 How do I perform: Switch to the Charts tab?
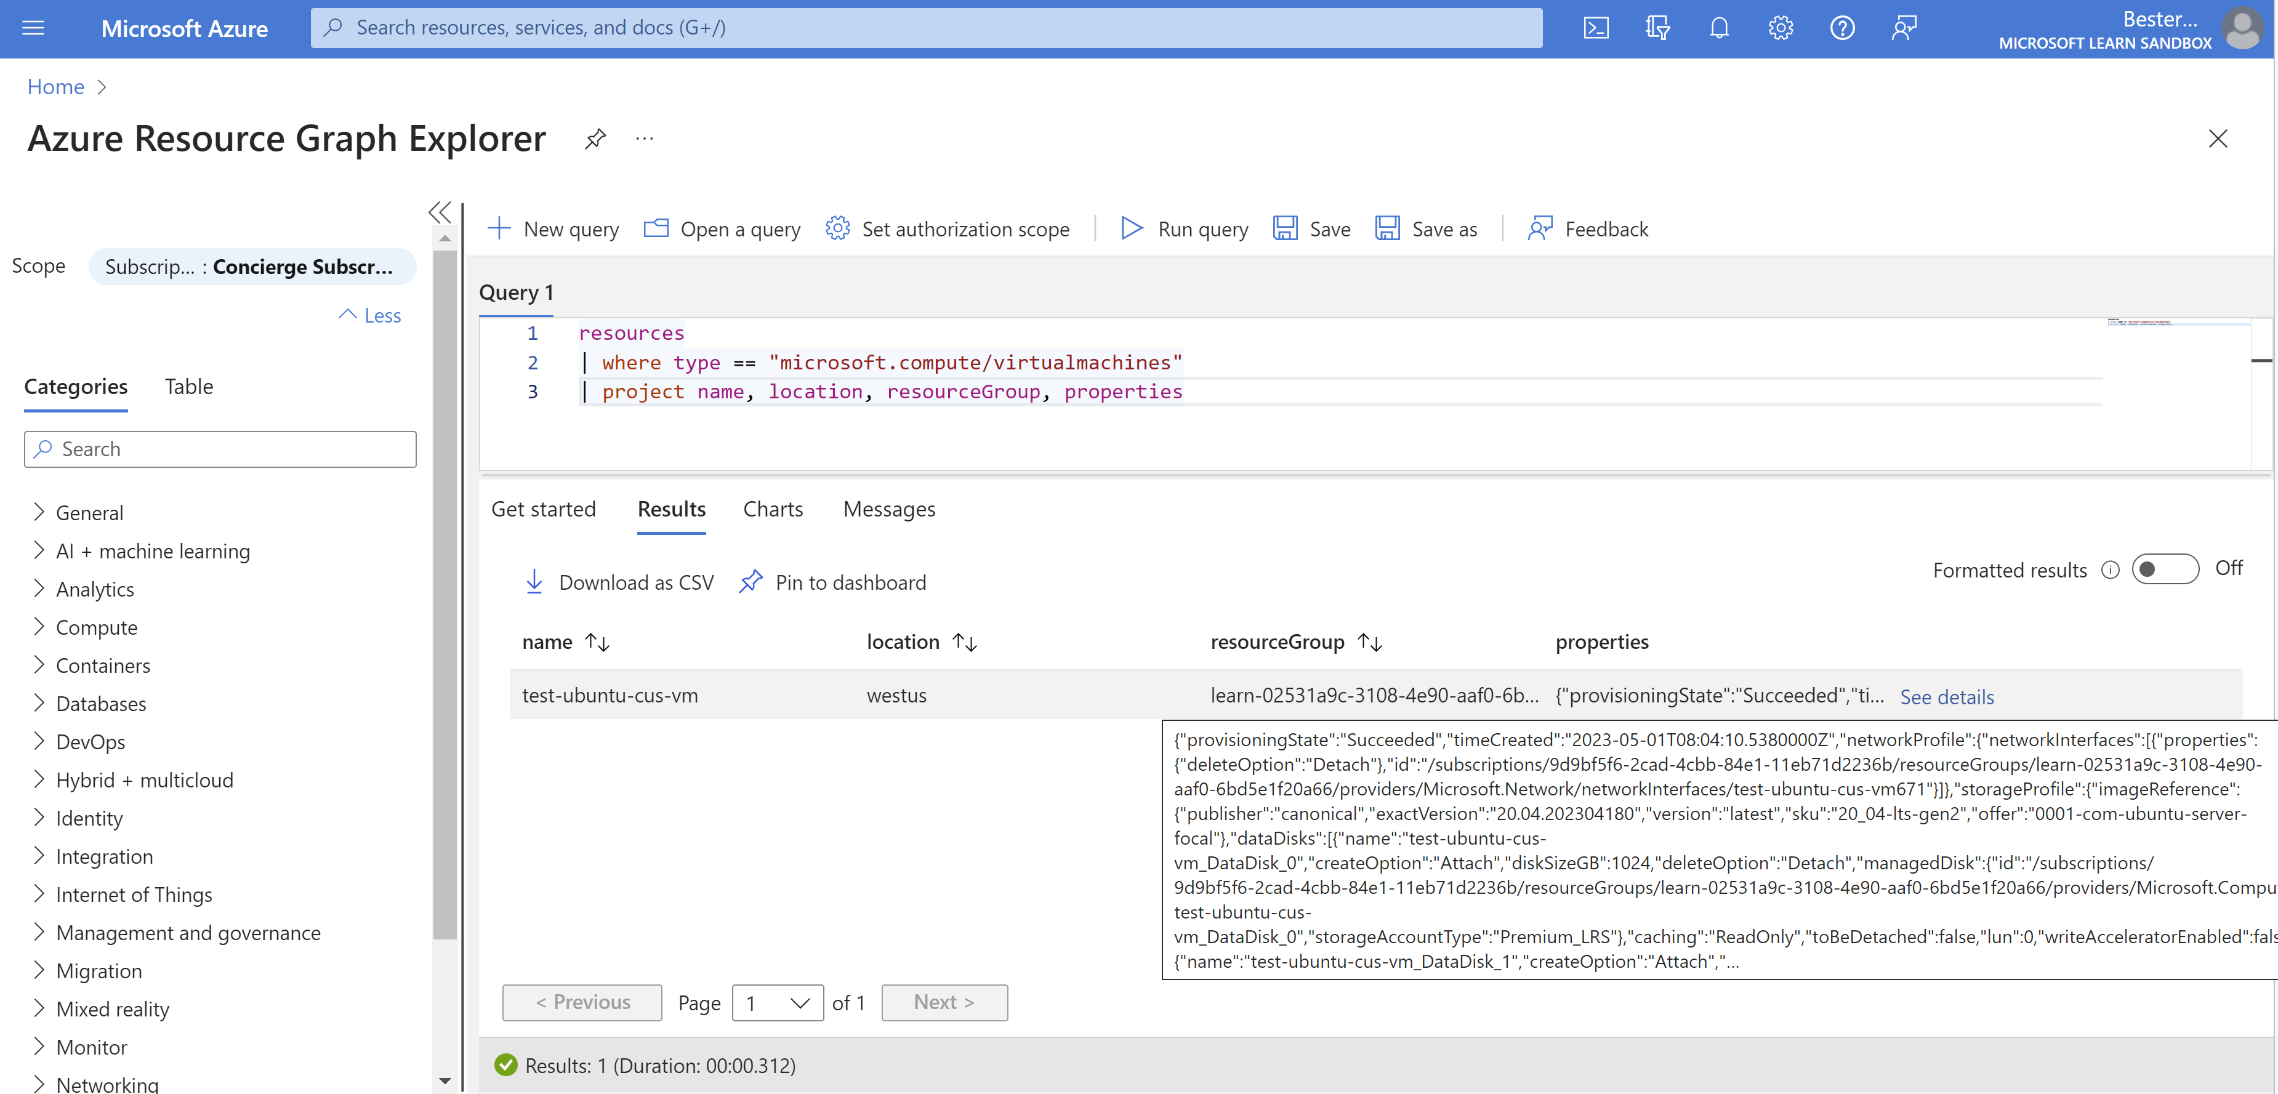click(x=773, y=509)
